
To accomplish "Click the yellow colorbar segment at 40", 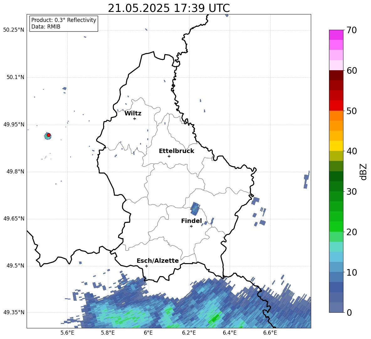I will (336, 146).
